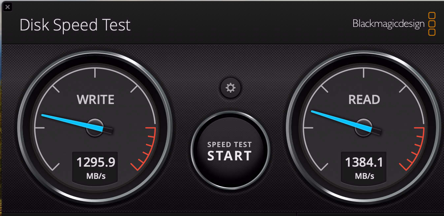Click the MB/s unit under read speed
This screenshot has height=216, width=444.
pos(365,176)
